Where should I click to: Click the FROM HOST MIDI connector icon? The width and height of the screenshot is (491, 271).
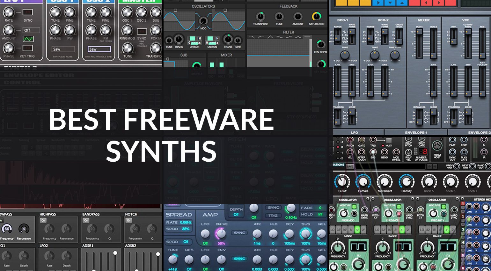[x=437, y=146]
